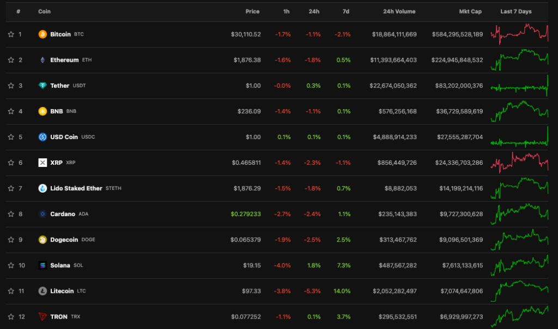The height and width of the screenshot is (329, 558).
Task: Open Ethereum's 7-day sparkline chart
Action: tap(519, 59)
